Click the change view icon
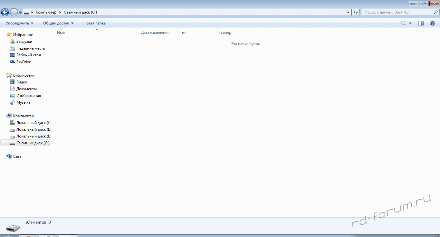Viewport: 440px width, 237px height. click(403, 23)
